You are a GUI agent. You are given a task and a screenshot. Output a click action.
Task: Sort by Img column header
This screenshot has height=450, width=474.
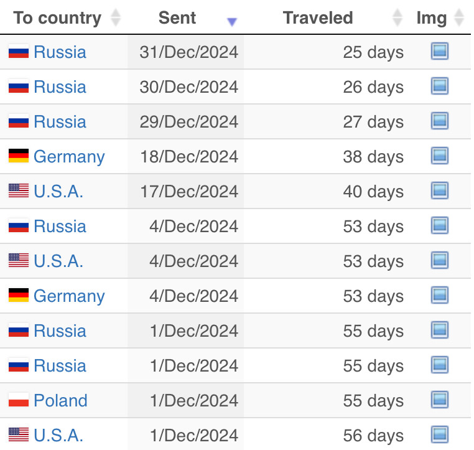[x=432, y=18]
